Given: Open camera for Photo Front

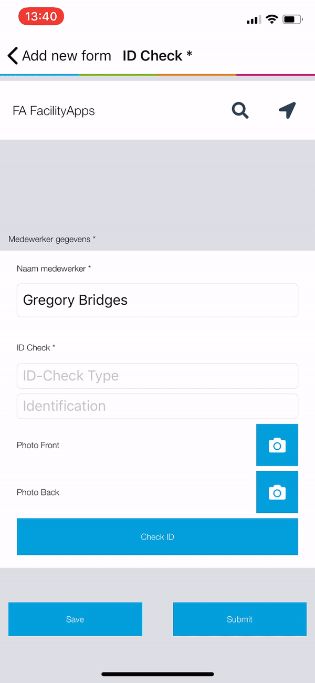Looking at the screenshot, I should (277, 445).
